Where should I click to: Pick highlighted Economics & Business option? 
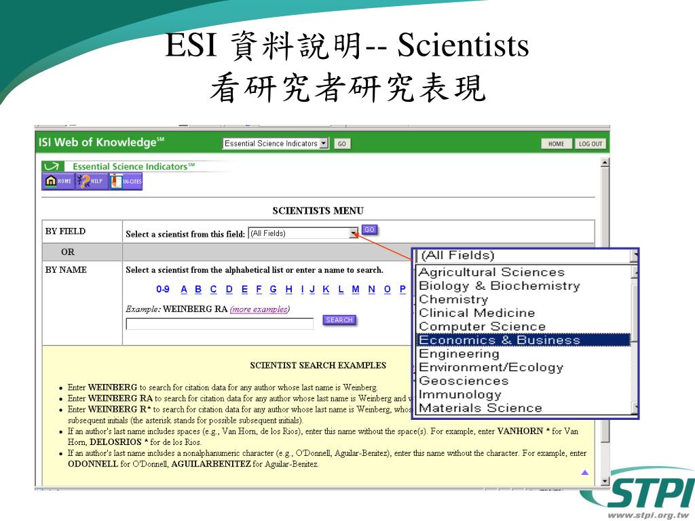[x=523, y=340]
